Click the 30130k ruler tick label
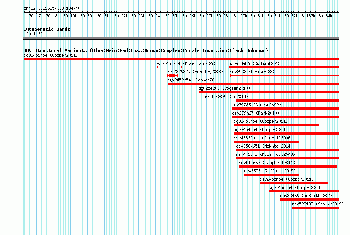 point(257,16)
